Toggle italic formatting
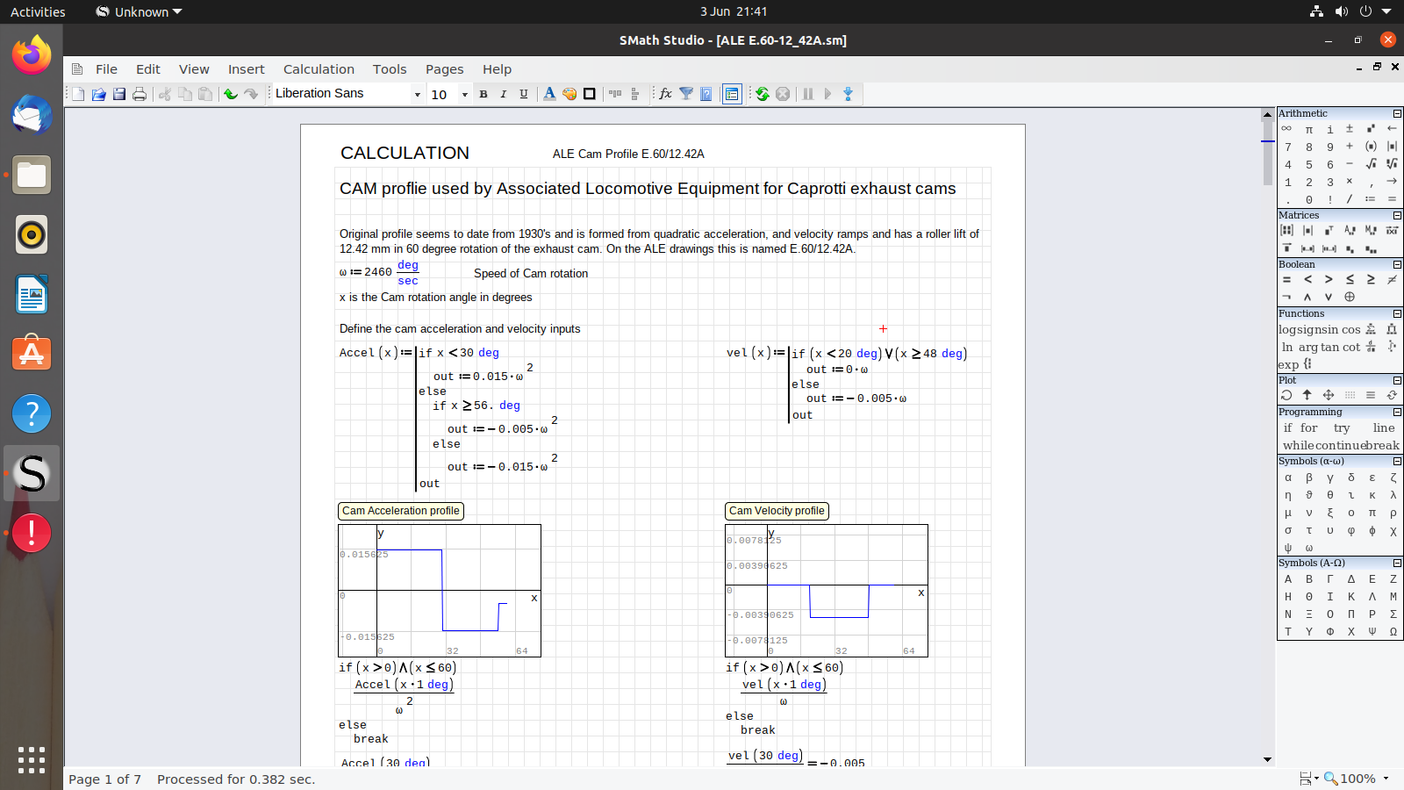The width and height of the screenshot is (1404, 790). 504,94
